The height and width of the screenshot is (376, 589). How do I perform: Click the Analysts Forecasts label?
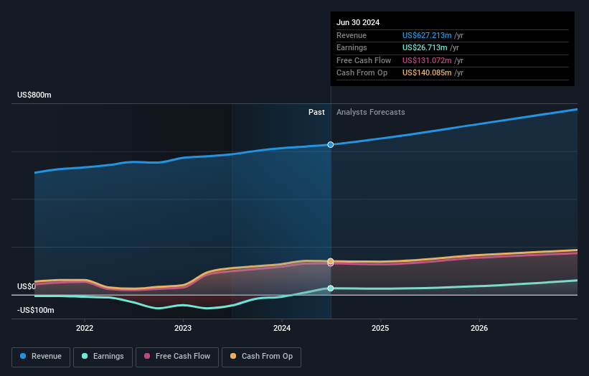[x=371, y=113]
